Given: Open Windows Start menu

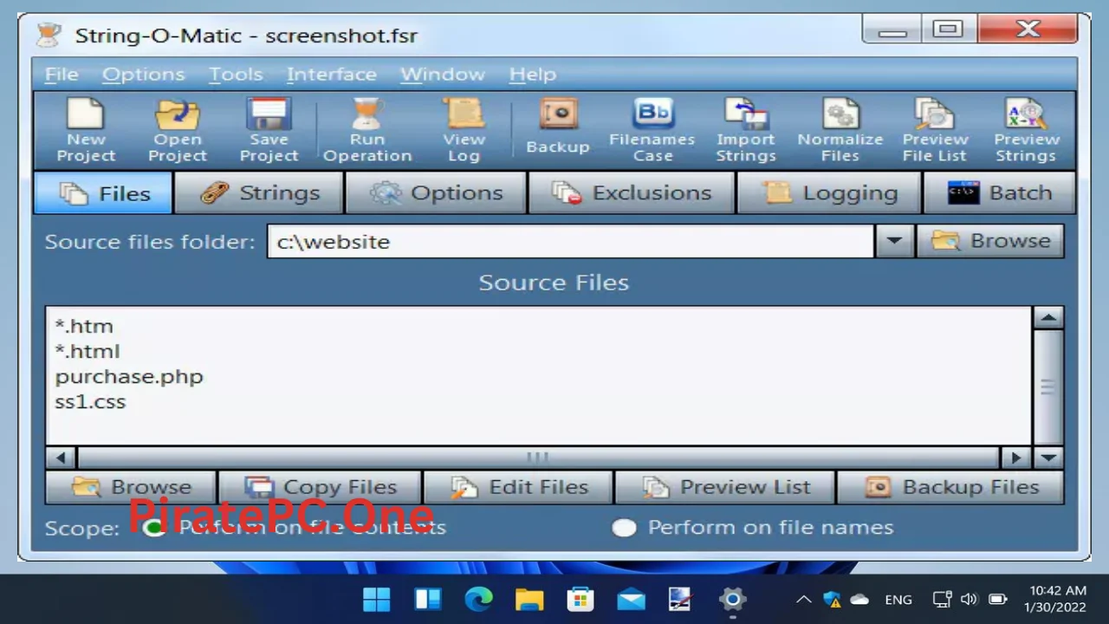Looking at the screenshot, I should point(377,599).
